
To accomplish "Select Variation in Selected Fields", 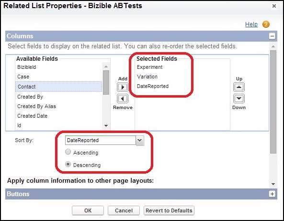I will (x=147, y=77).
